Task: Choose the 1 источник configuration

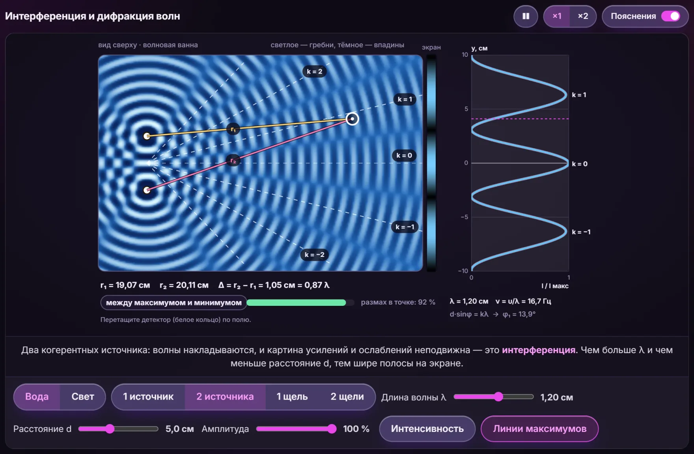Action: [148, 396]
